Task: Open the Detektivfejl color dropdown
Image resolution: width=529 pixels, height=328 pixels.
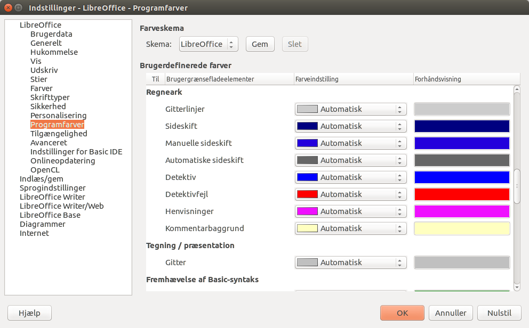Action: (x=350, y=194)
